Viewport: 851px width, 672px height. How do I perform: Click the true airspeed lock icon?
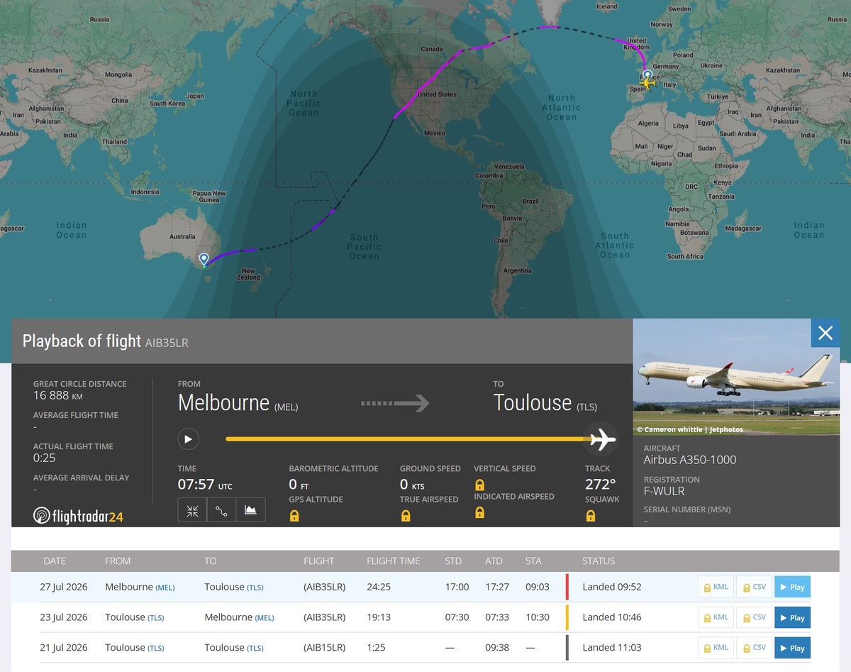click(x=406, y=516)
